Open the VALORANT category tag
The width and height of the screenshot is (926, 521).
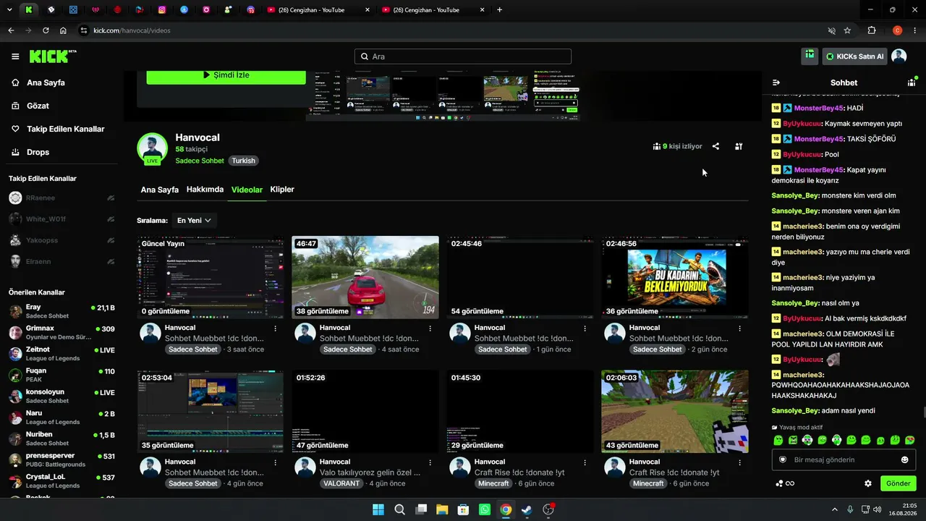click(x=341, y=483)
